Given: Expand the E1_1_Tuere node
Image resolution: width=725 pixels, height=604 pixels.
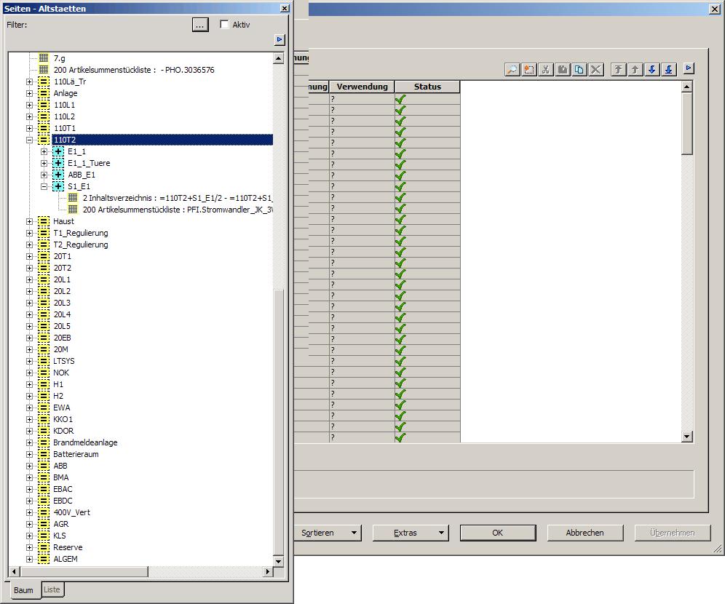Looking at the screenshot, I should click(x=44, y=163).
